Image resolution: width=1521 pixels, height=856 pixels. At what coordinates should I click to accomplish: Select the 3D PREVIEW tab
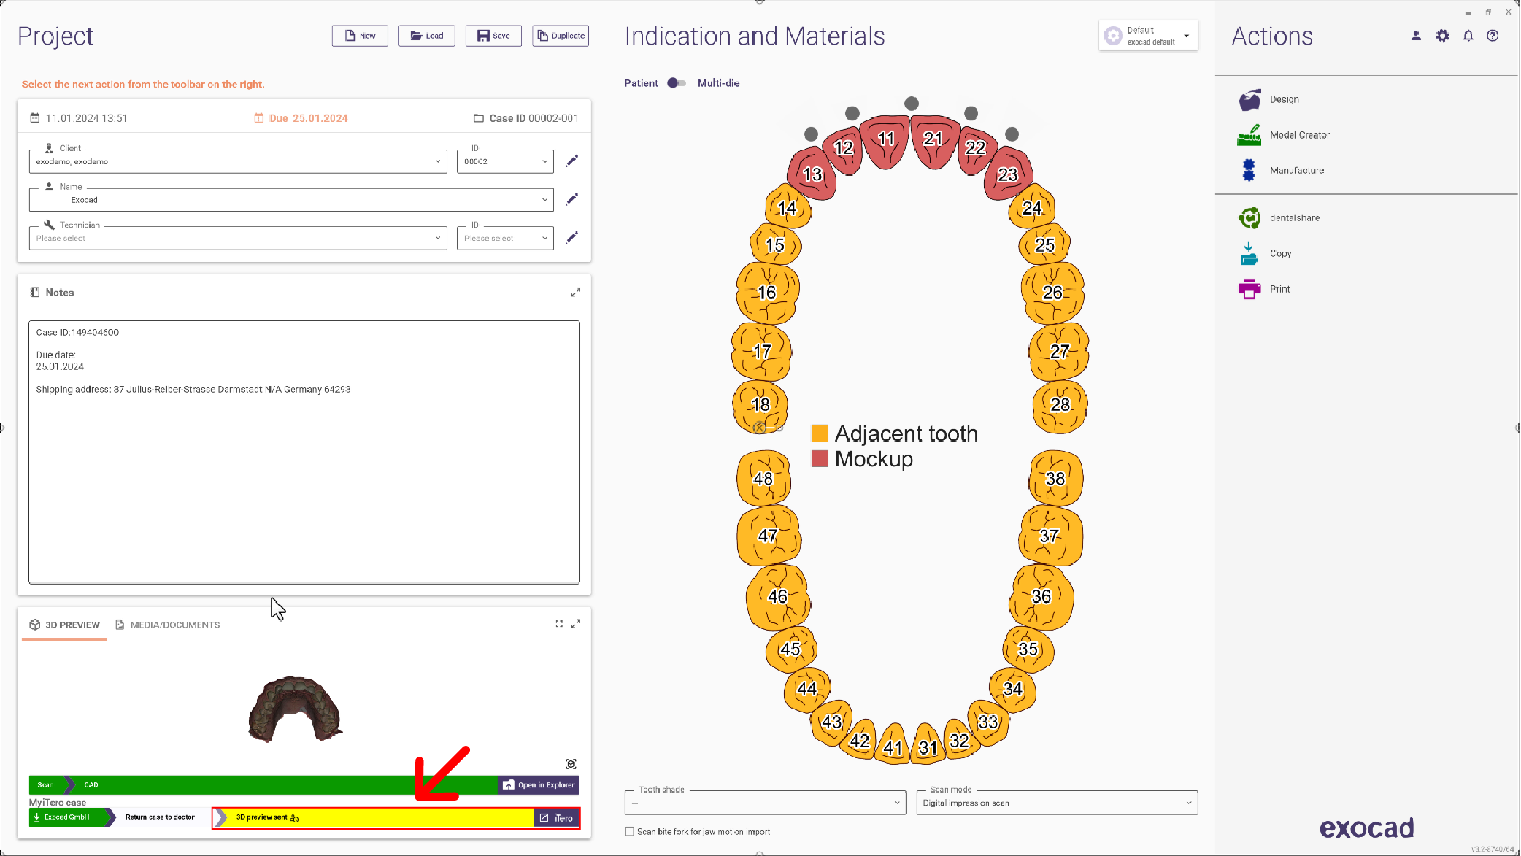64,625
